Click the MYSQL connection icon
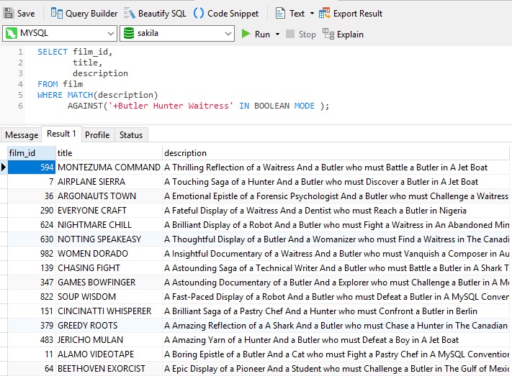Image resolution: width=512 pixels, height=376 pixels. [x=11, y=33]
